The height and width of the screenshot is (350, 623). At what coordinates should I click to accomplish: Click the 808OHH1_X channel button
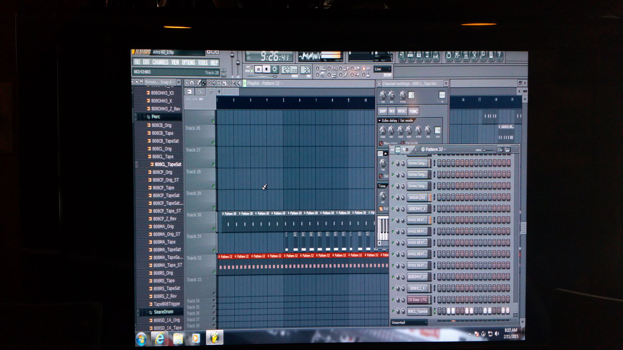point(418,209)
